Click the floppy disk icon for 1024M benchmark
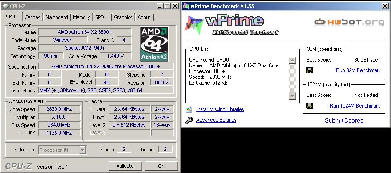Viewport: 391px width, 173px height. point(310,106)
